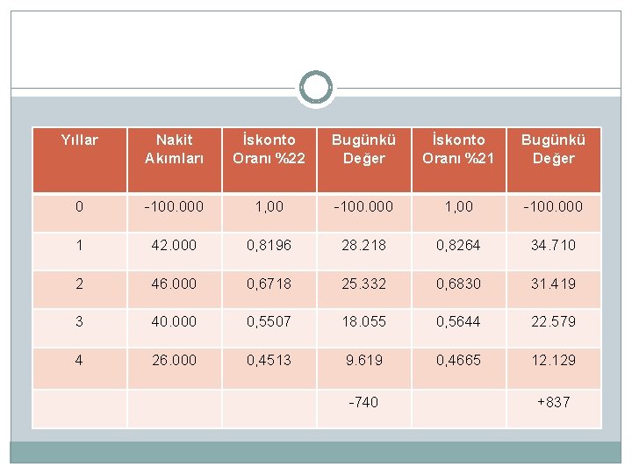Select the year '3' cell in Yıllar column
The height and width of the screenshot is (474, 632).
pyautogui.click(x=79, y=327)
